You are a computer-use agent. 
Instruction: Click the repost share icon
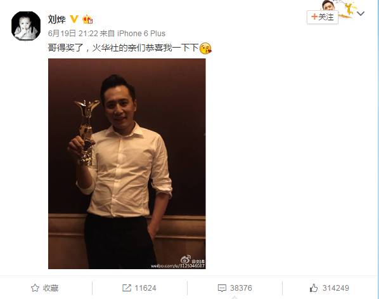(127, 288)
